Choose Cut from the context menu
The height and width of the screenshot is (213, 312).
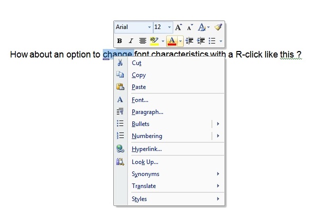click(136, 63)
